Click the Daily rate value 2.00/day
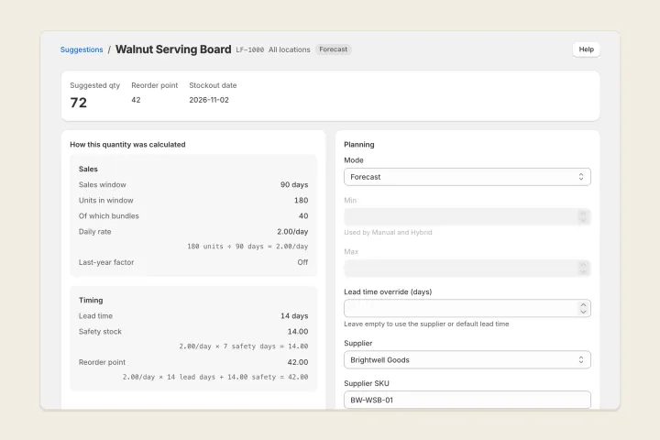Screen dimensions: 660x440 pyautogui.click(x=292, y=232)
